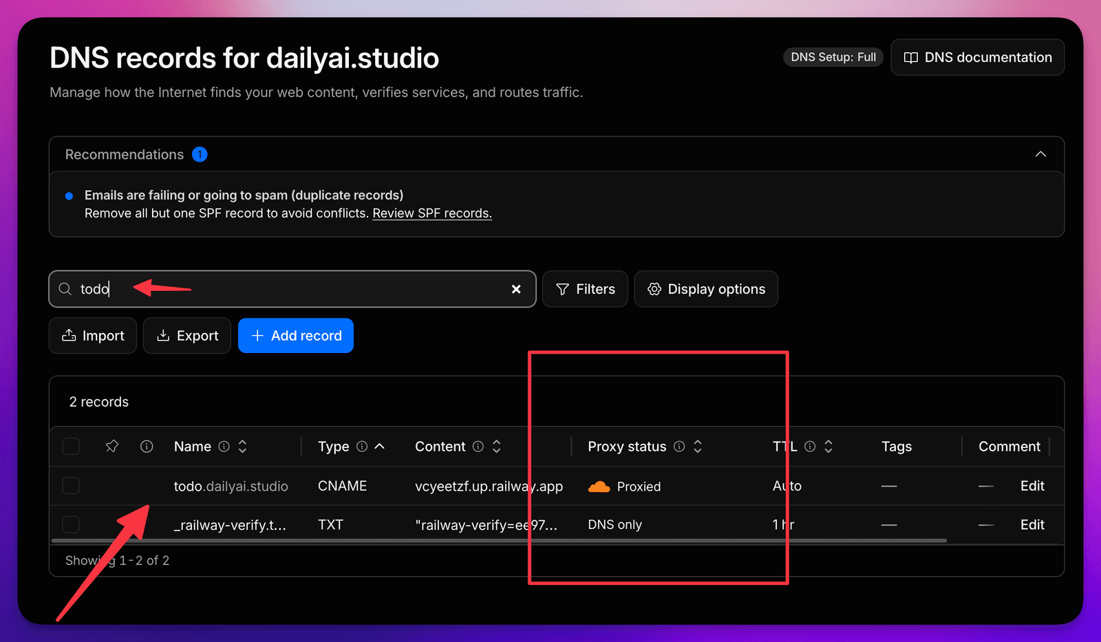Toggle the select-all checkbox in table header
Image resolution: width=1101 pixels, height=642 pixels.
click(x=71, y=447)
